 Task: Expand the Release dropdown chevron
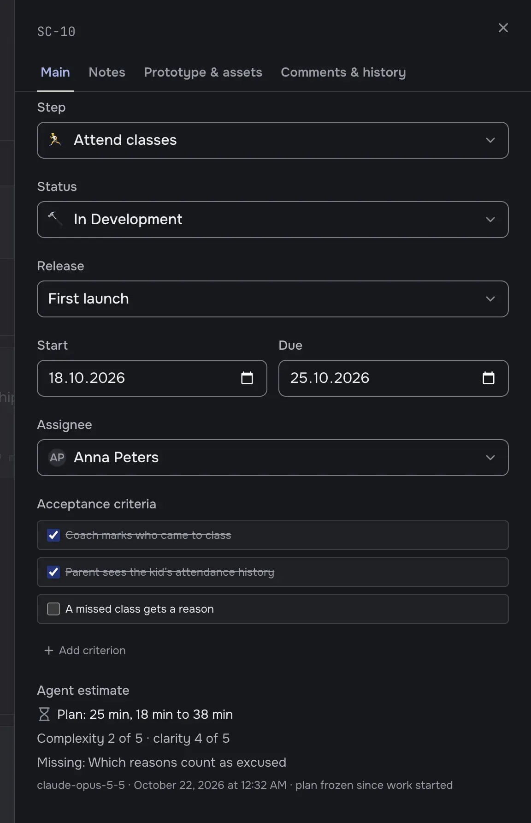click(490, 299)
